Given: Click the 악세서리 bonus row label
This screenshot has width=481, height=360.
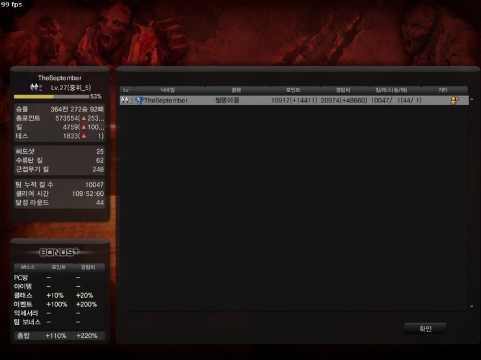Looking at the screenshot, I should (26, 313).
